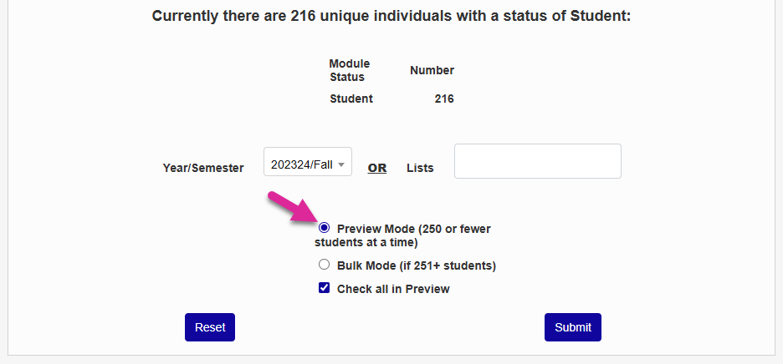Viewport: 783px width, 364px height.
Task: Focus the Lists text input field
Action: [537, 161]
